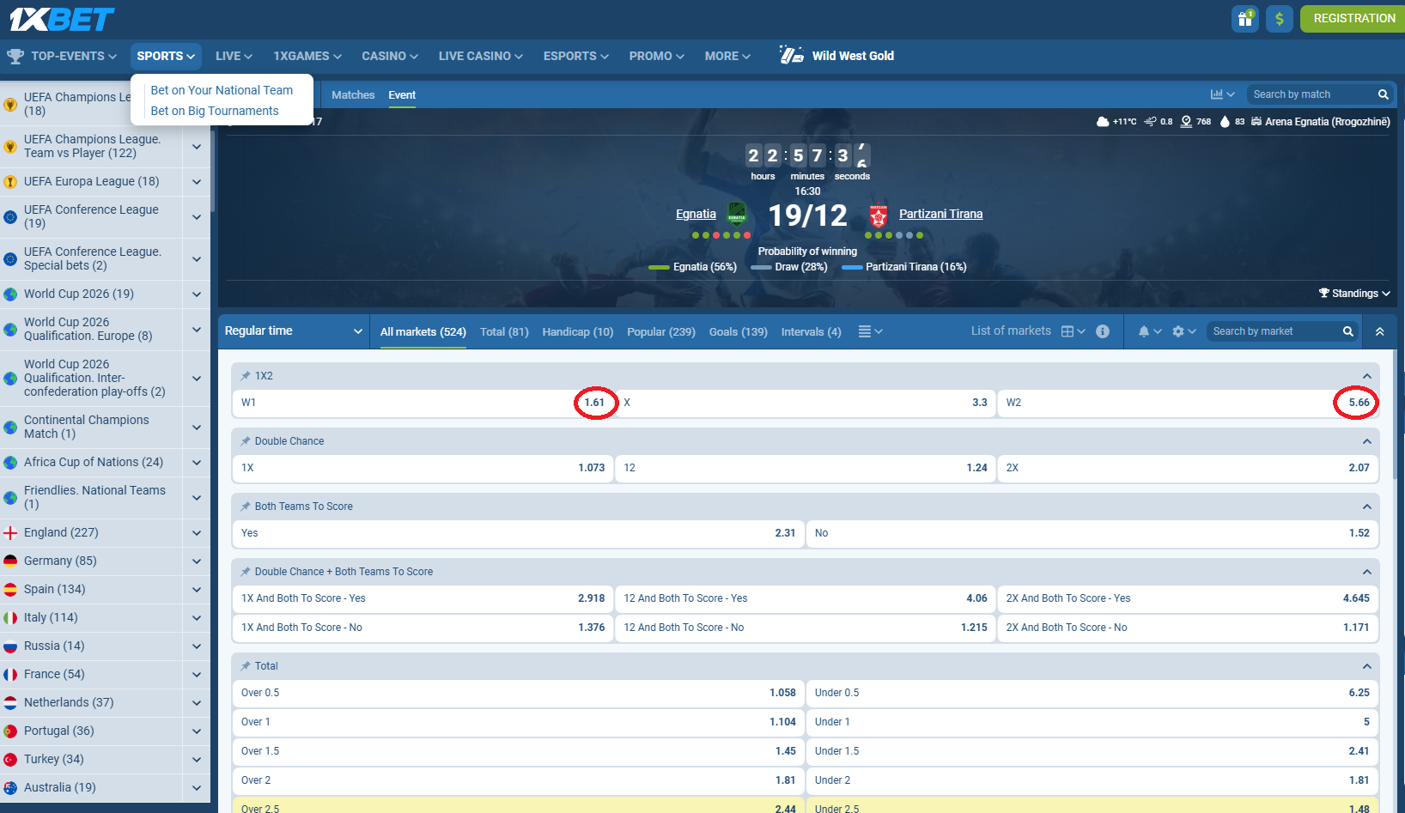
Task: Open the settings gear in markets toolbar
Action: click(x=1178, y=331)
